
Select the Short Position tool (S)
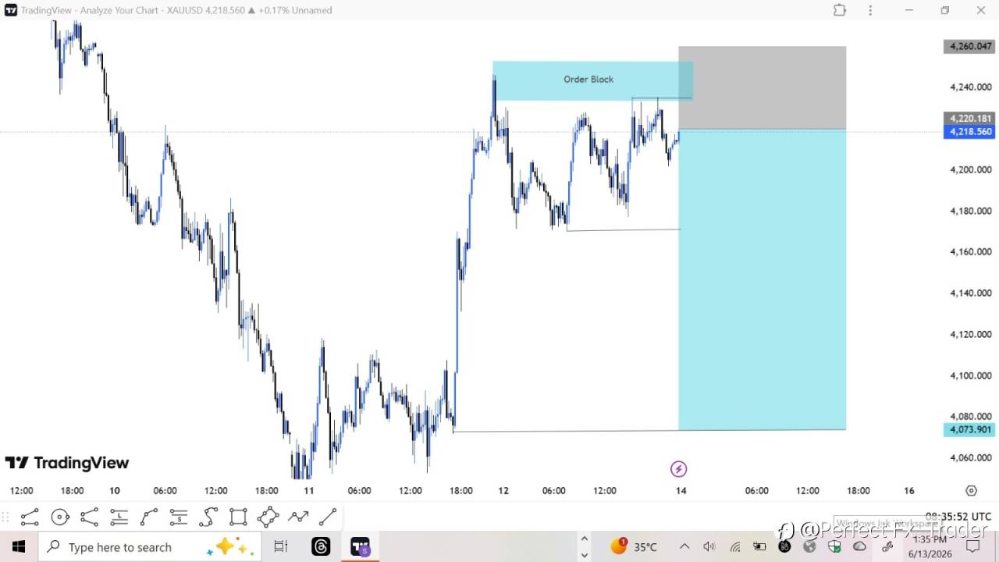pyautogui.click(x=179, y=517)
